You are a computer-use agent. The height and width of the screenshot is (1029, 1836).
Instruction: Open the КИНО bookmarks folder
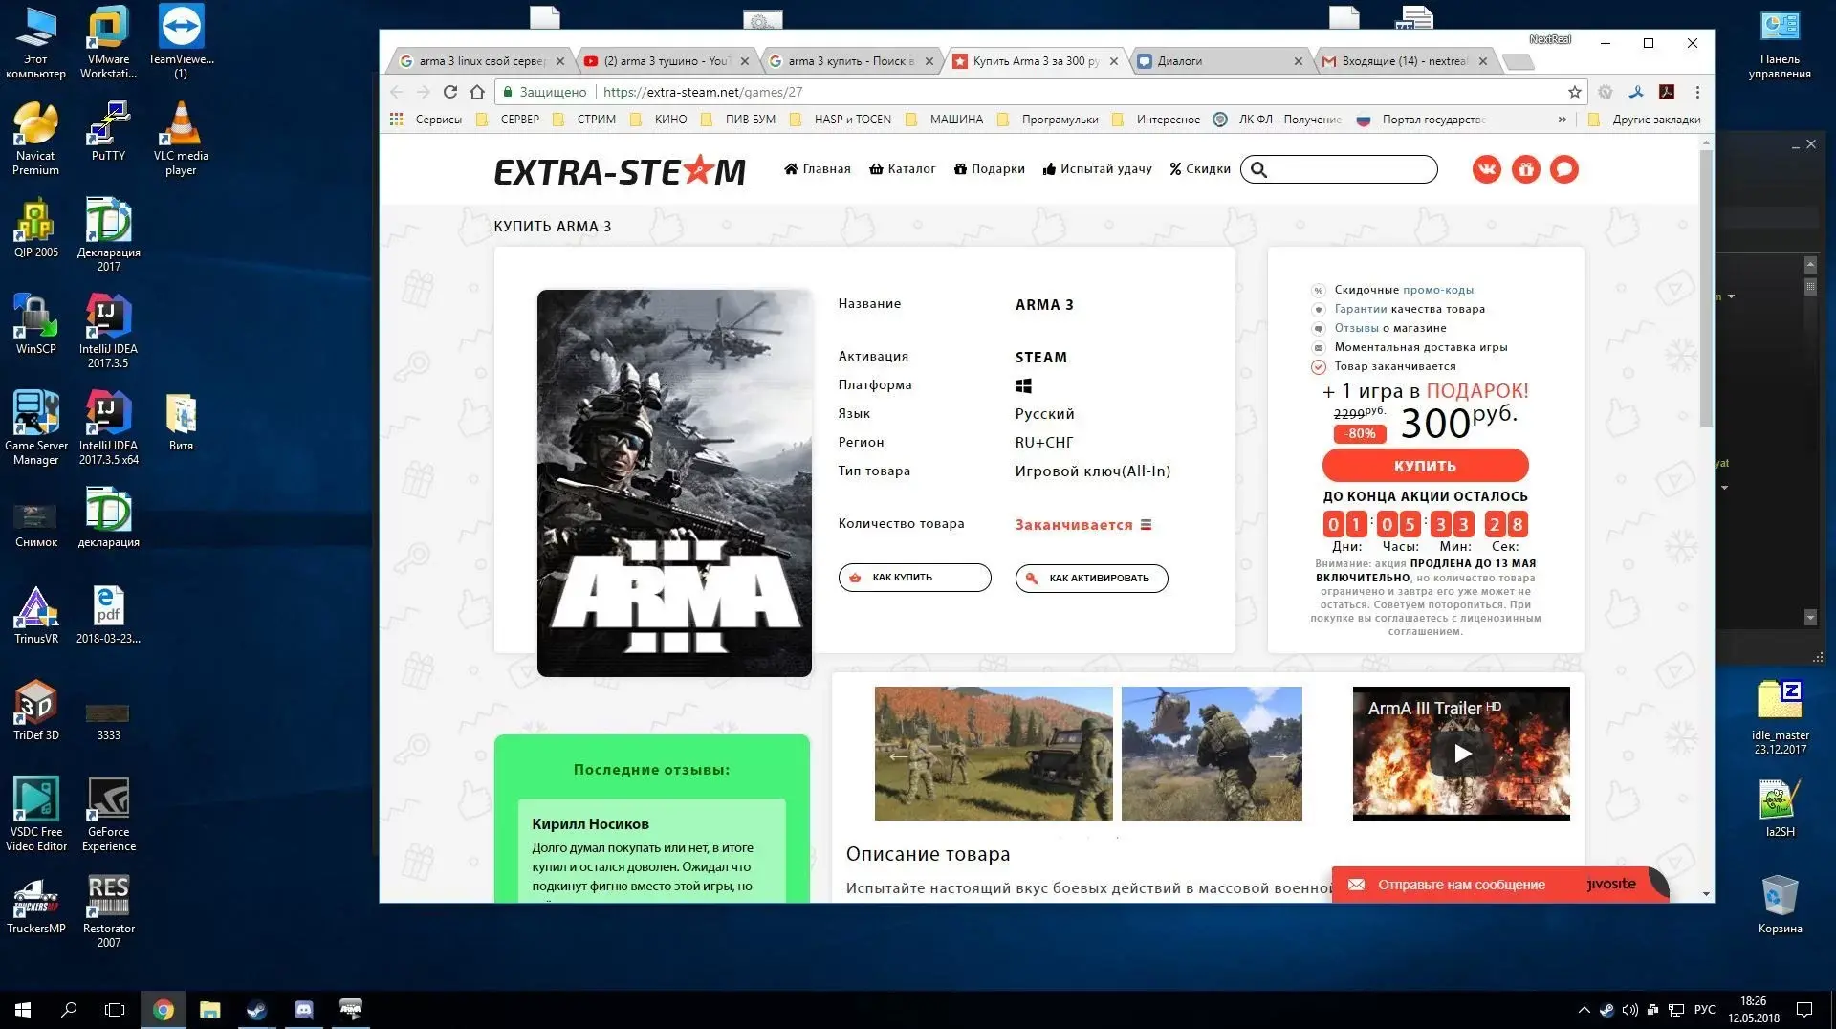[659, 120]
